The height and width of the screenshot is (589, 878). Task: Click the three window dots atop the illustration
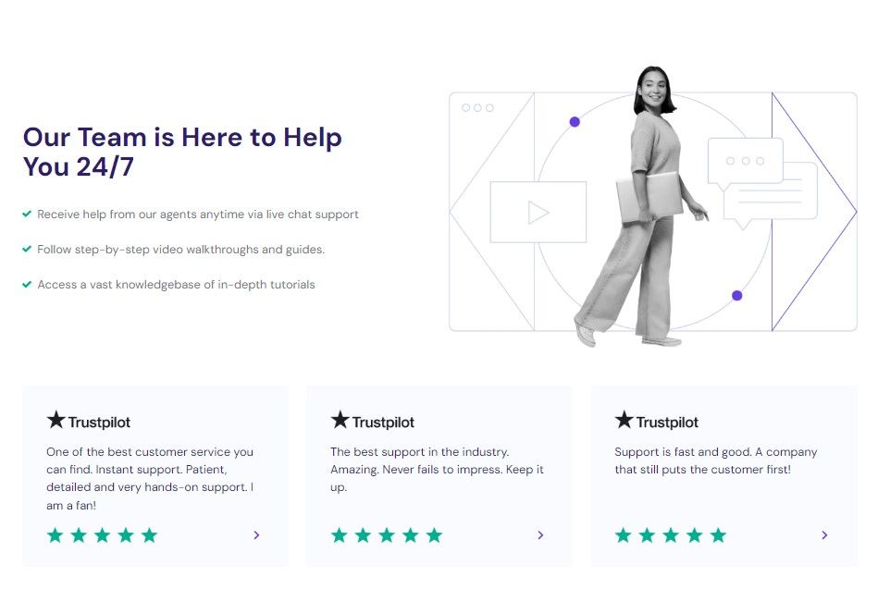point(477,107)
